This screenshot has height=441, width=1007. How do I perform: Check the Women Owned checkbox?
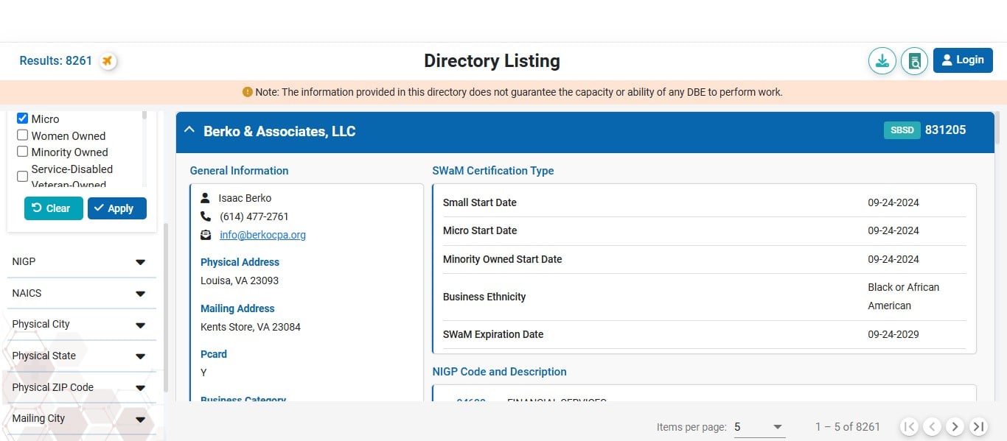coord(23,135)
